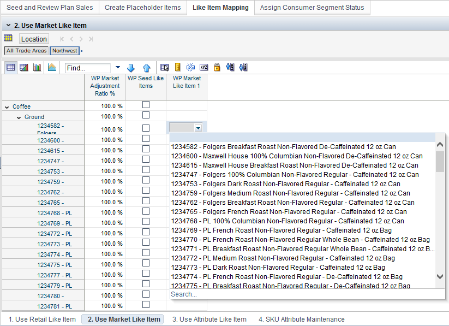Choose 1234753 - Folgers Dark Roast option

(303, 184)
